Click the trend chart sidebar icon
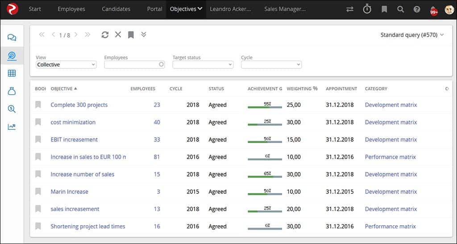Screen dimensions: 457x244 point(12,126)
